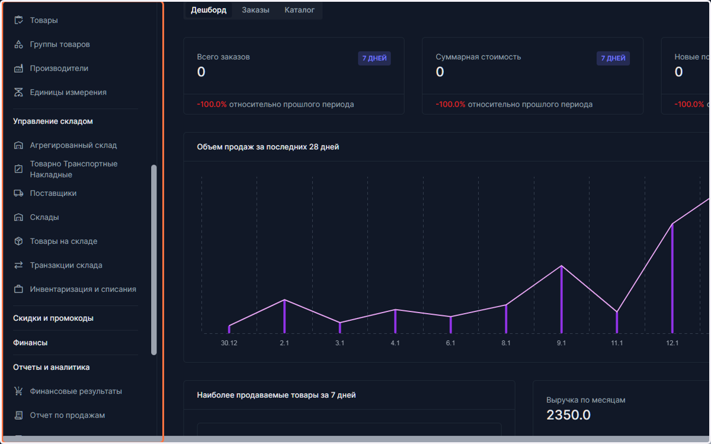Click the sidebar vertical scrollbar thumb

coord(154,260)
